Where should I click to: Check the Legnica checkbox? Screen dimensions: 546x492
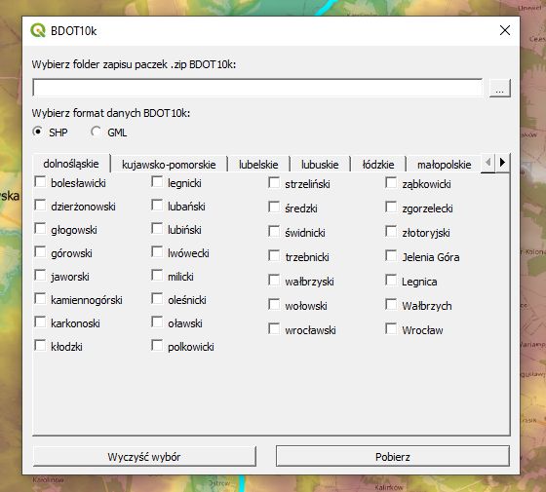[391, 281]
